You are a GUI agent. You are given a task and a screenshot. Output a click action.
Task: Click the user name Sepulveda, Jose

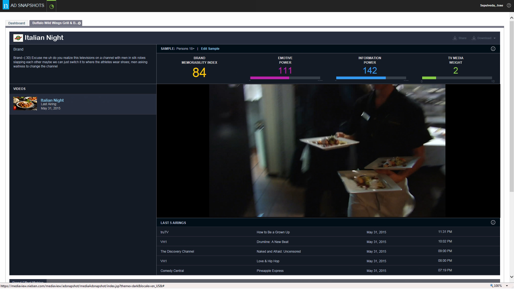point(492,5)
